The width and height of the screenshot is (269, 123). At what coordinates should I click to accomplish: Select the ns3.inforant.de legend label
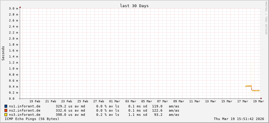point(25,115)
